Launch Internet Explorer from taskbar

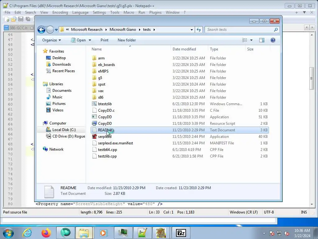[27, 233]
